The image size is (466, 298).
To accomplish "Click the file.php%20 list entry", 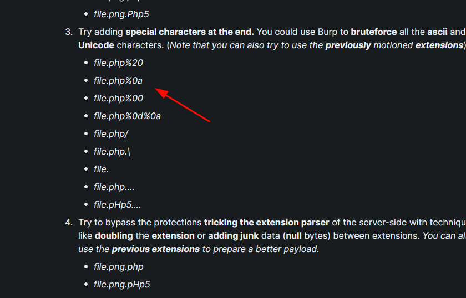I will coord(118,63).
